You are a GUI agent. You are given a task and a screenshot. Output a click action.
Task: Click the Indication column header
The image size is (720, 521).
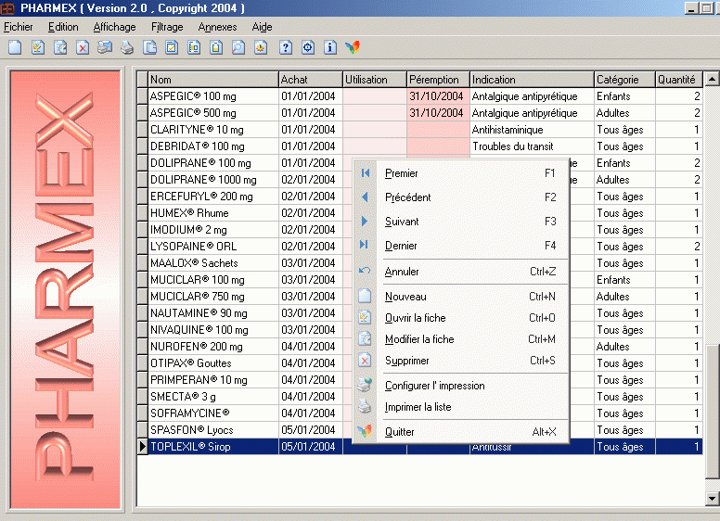point(533,80)
